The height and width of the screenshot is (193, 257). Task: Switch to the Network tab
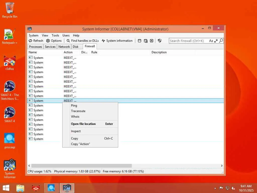click(x=64, y=46)
